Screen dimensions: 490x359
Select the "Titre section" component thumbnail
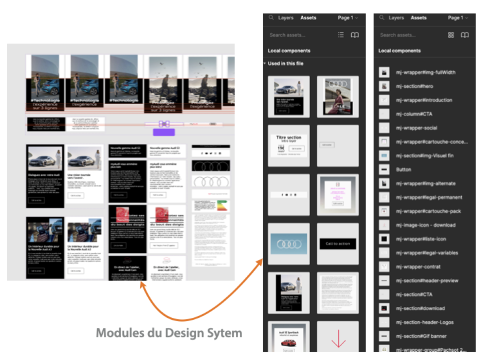click(x=289, y=146)
